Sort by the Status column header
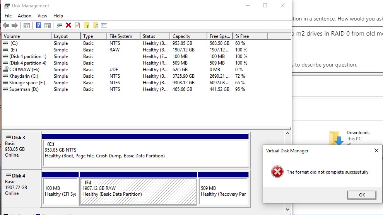The height and width of the screenshot is (215, 383). pyautogui.click(x=155, y=36)
